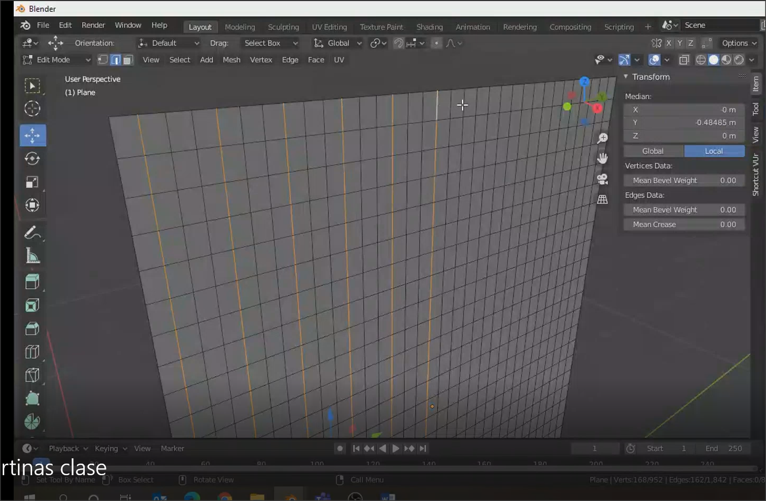766x501 pixels.
Task: Play the animation in timeline
Action: (x=395, y=448)
